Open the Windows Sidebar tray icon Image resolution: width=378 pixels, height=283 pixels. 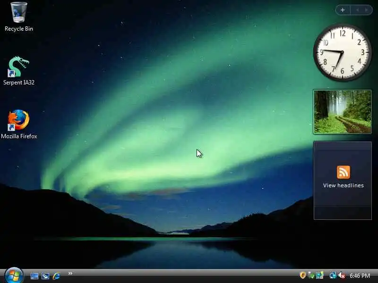pyautogui.click(x=320, y=275)
